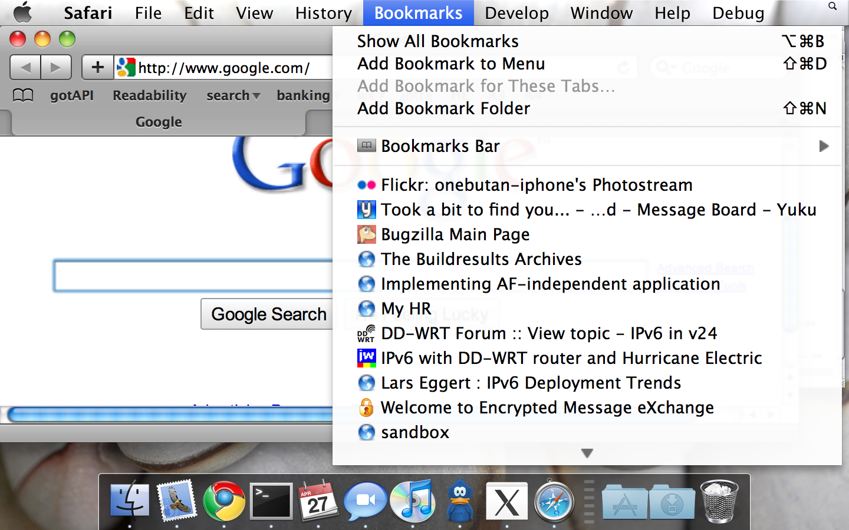Open Google Chrome in the Dock

click(x=224, y=501)
